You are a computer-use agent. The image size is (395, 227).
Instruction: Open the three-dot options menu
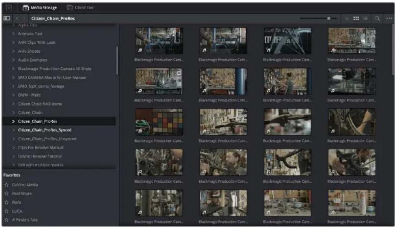point(389,18)
